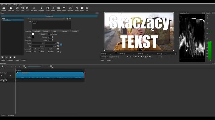This screenshot has width=215, height=120.
Task: Open the History panel from toolbar
Action: click(x=77, y=9)
